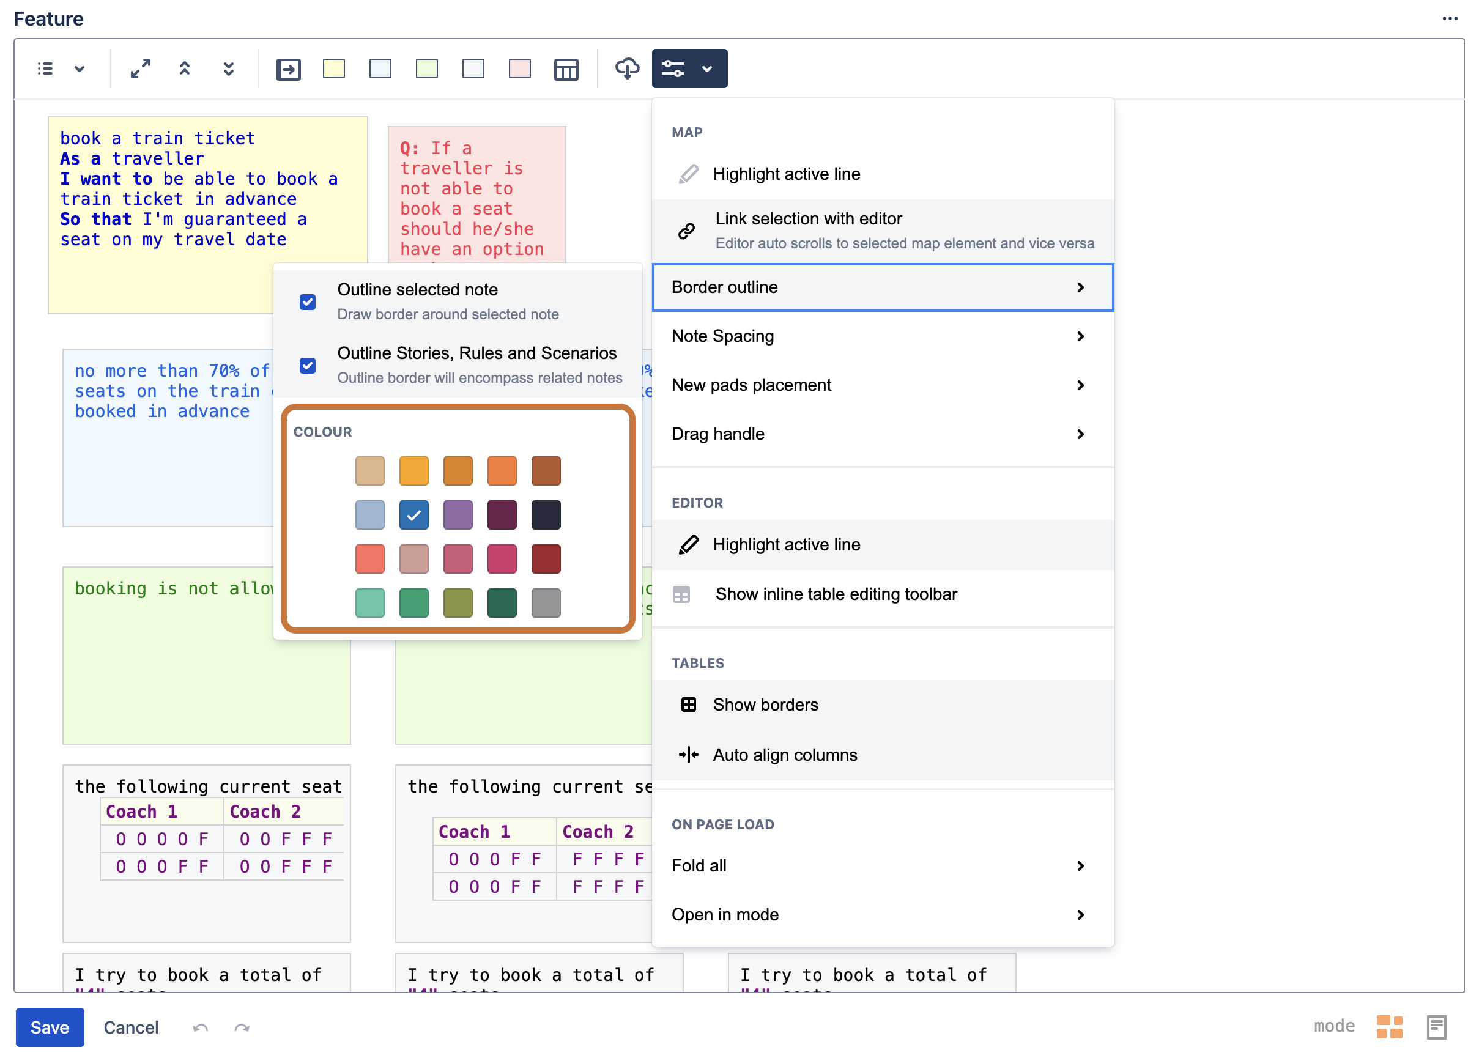Expand the Open in mode submenu
1479x1058 pixels.
coord(883,915)
